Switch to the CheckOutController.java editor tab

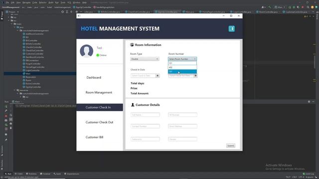pyautogui.click(x=138, y=12)
